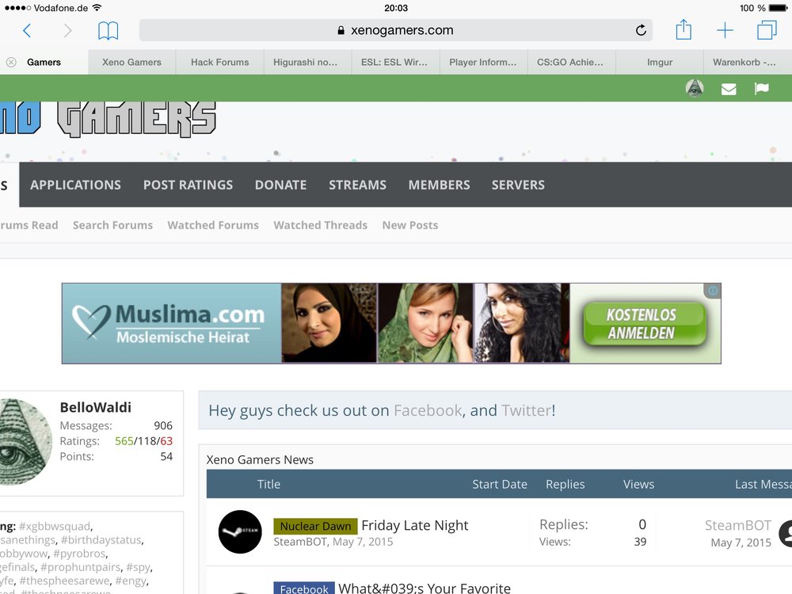The image size is (792, 594).
Task: Click the #birthdaystatus hashtag
Action: [x=102, y=539]
